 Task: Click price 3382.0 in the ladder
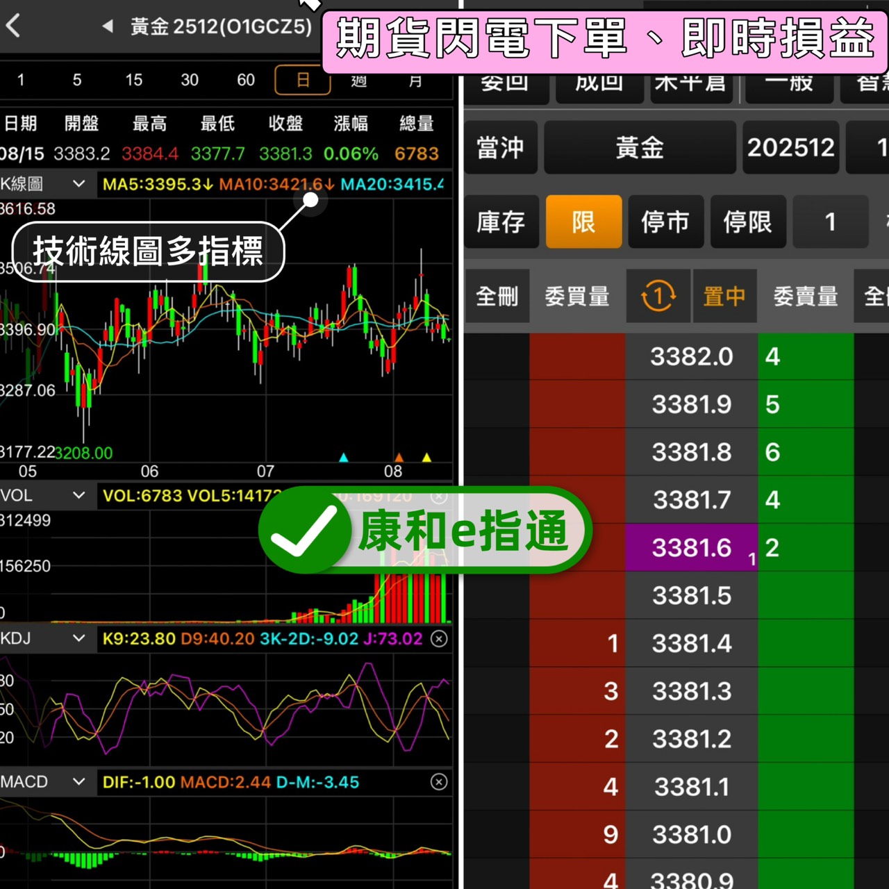click(x=692, y=356)
